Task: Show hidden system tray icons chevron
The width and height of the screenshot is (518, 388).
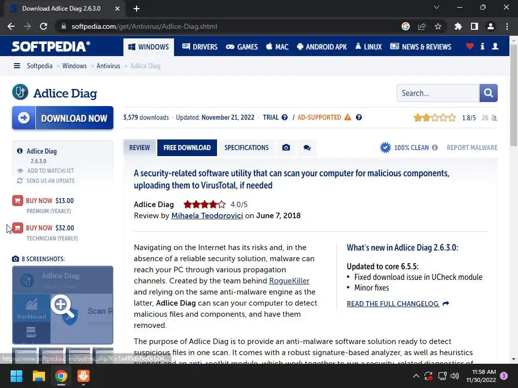Action: point(416,376)
